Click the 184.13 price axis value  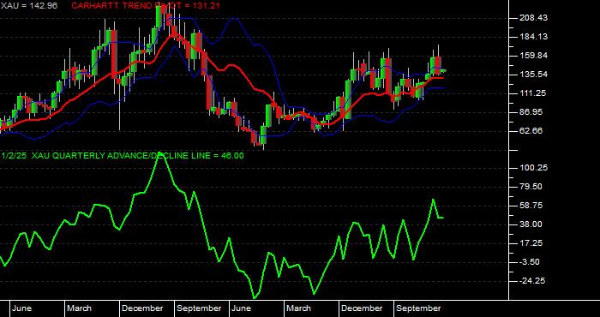point(533,37)
